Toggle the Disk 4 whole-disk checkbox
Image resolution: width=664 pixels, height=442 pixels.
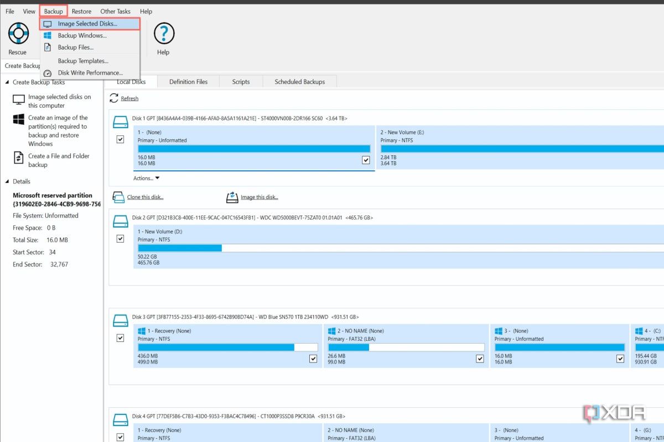pos(120,437)
